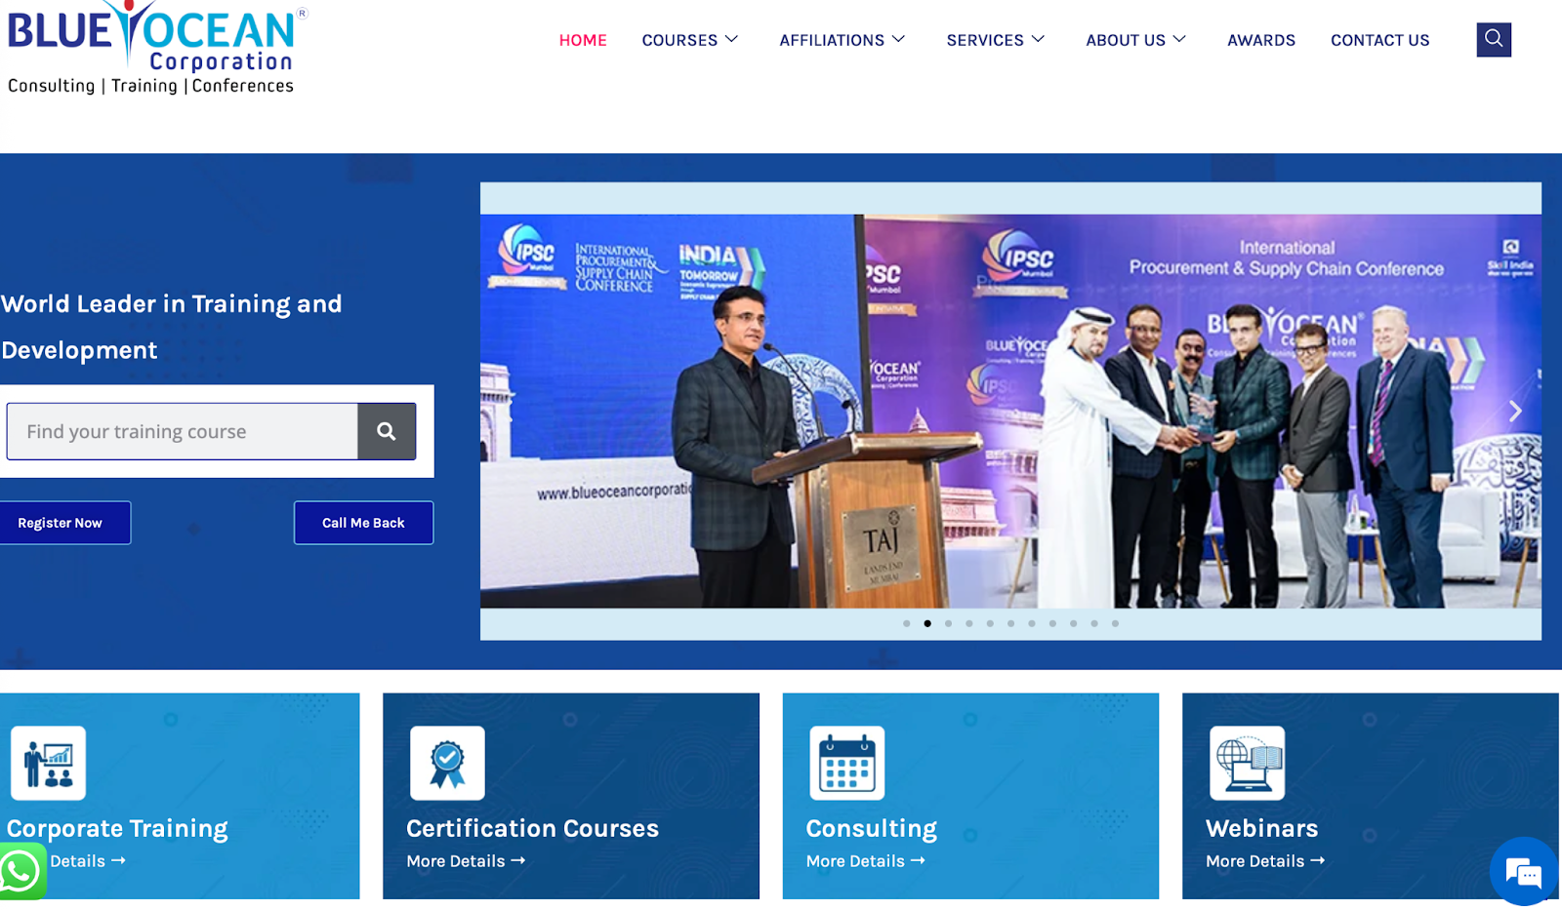Select the last carousel dot
Screen dimensions: 1562x910
point(1115,623)
